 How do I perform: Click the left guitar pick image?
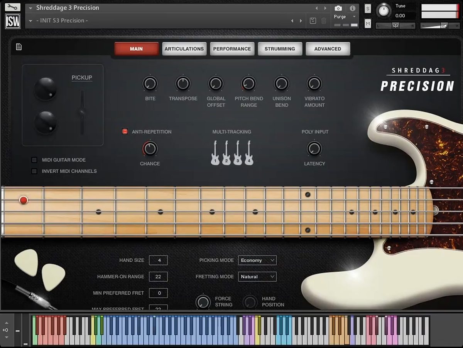pos(26,262)
